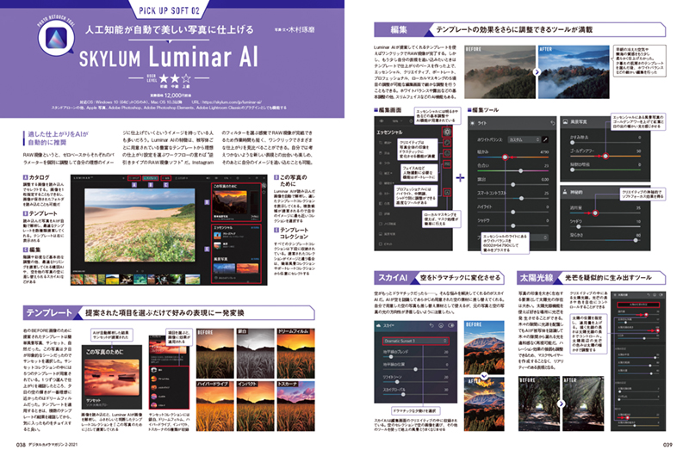Viewport: 689px width, 456px height.
Task: Switch to the カタログ tab in Luminar window
Action: coord(134,178)
